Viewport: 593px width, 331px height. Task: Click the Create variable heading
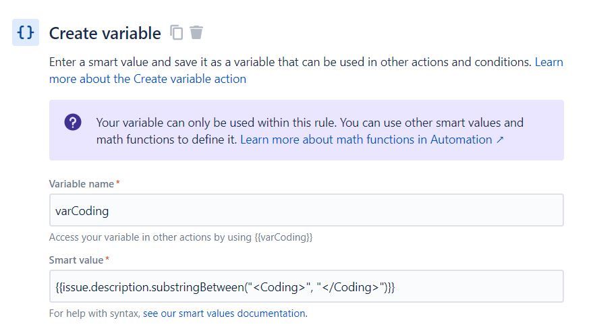pos(105,33)
